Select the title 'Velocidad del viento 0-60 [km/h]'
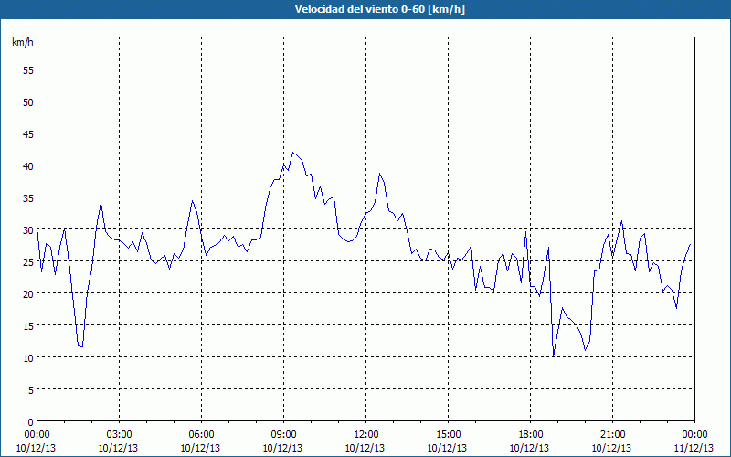The height and width of the screenshot is (457, 731). 380,9
